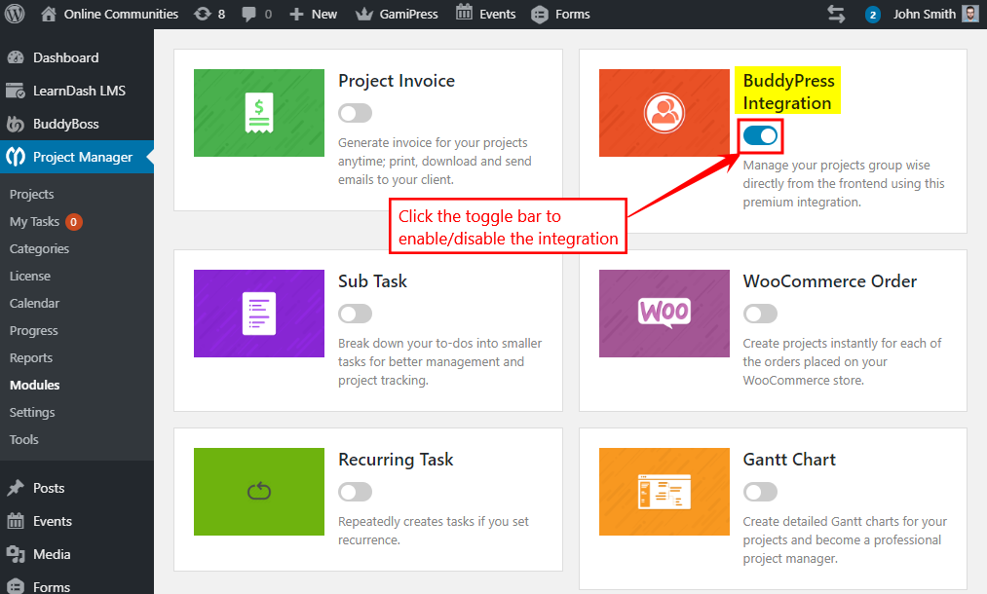Switch to the Settings menu item

tap(33, 411)
